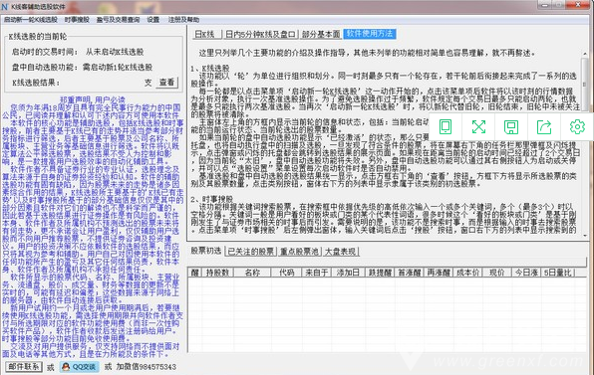Switch to the 日内5分钟K线及盘口 tab

point(260,35)
